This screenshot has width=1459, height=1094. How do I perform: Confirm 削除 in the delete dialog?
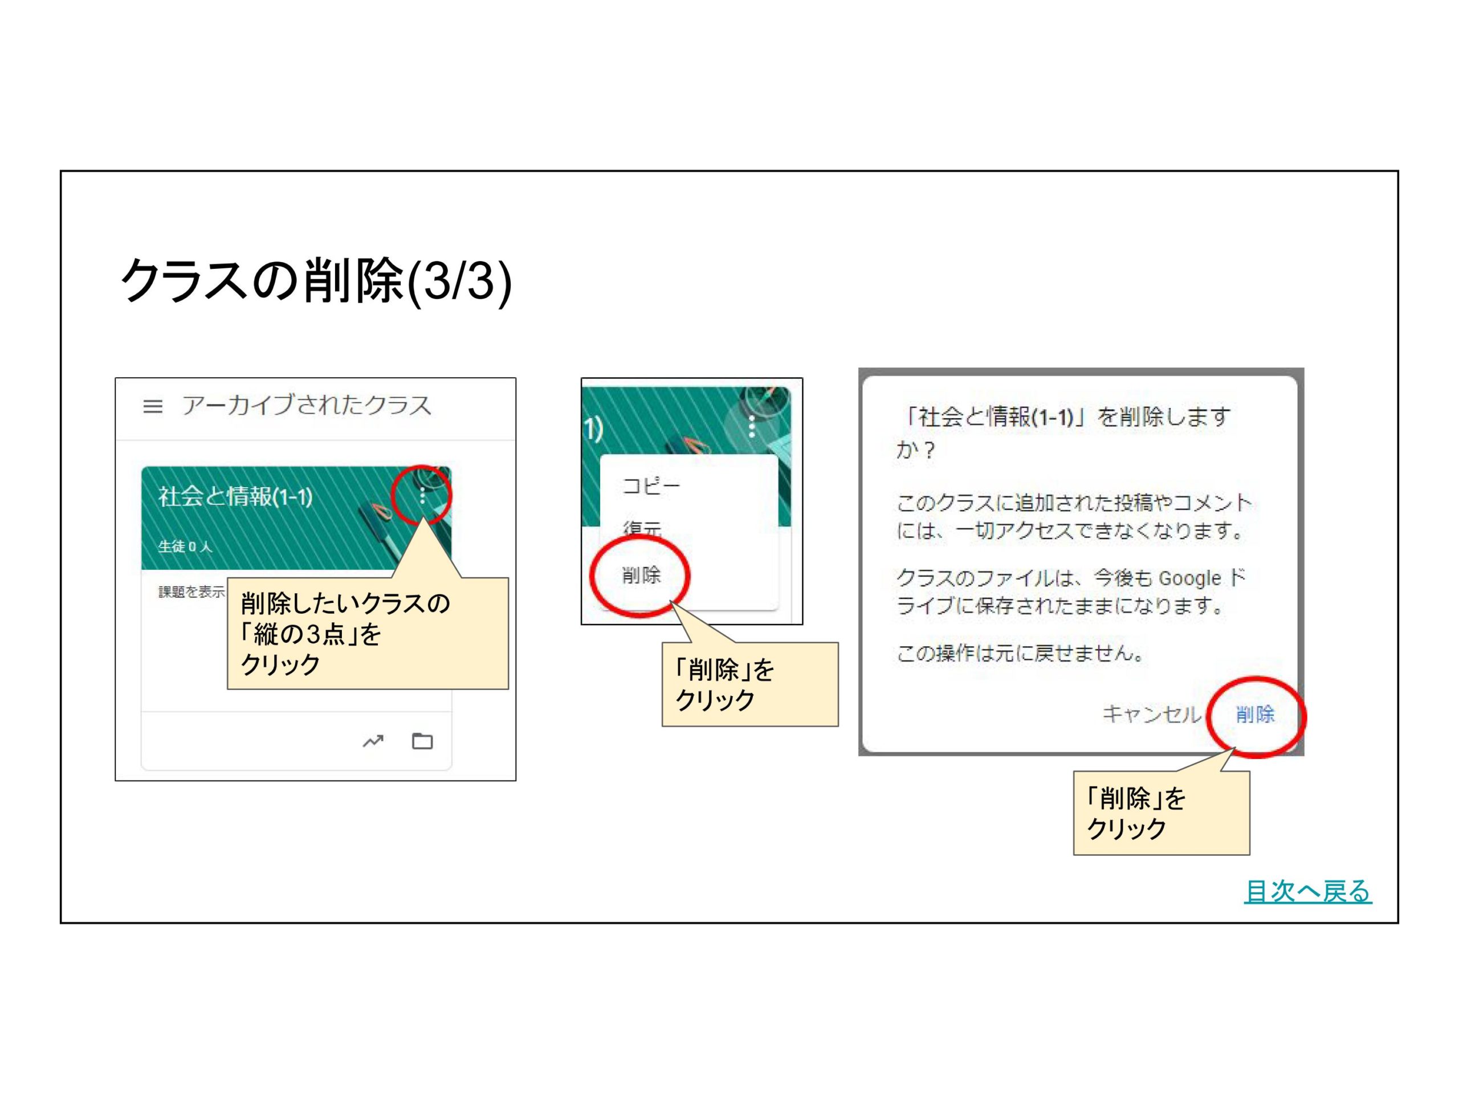click(1255, 713)
